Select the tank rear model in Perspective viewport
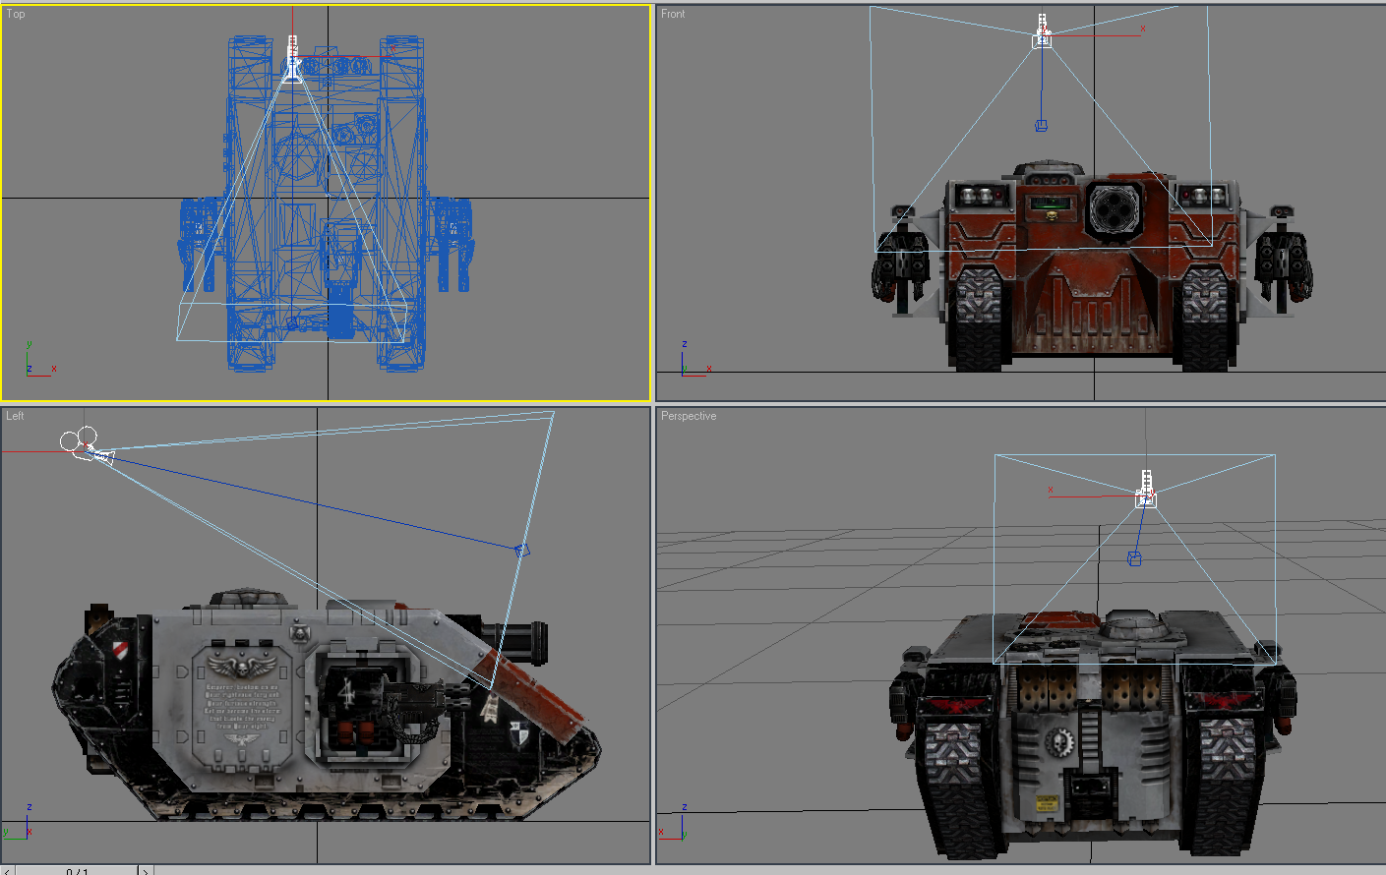This screenshot has width=1386, height=875. click(x=1092, y=732)
